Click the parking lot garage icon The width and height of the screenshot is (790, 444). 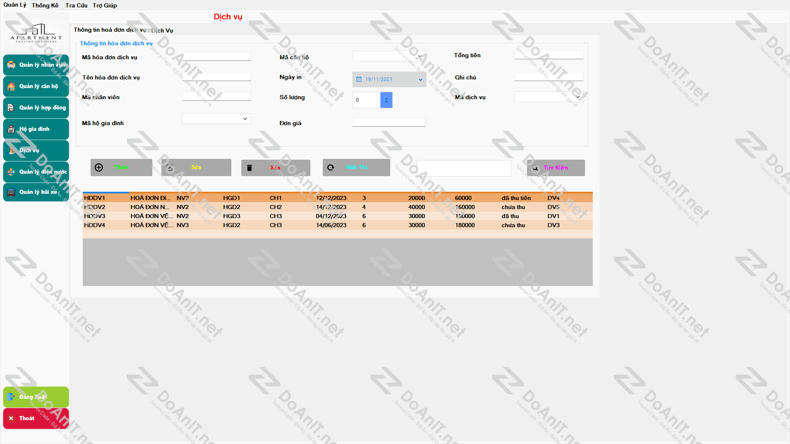(11, 192)
